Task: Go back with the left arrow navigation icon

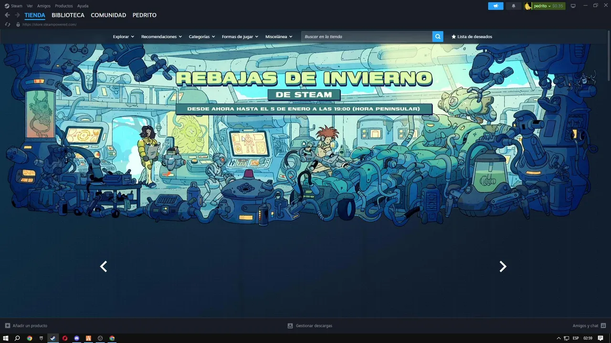Action: pyautogui.click(x=7, y=15)
